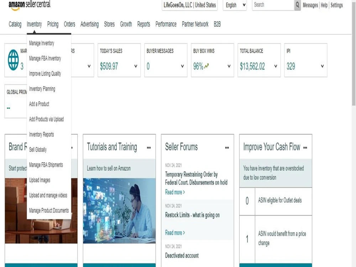This screenshot has width=356, height=267.
Task: Click the Seller Forums heading
Action: click(x=182, y=147)
